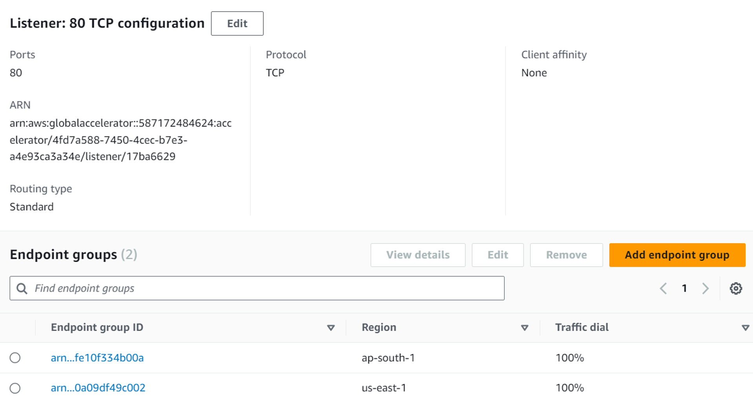Click the Region column sort arrow
The image size is (753, 401).
524,328
